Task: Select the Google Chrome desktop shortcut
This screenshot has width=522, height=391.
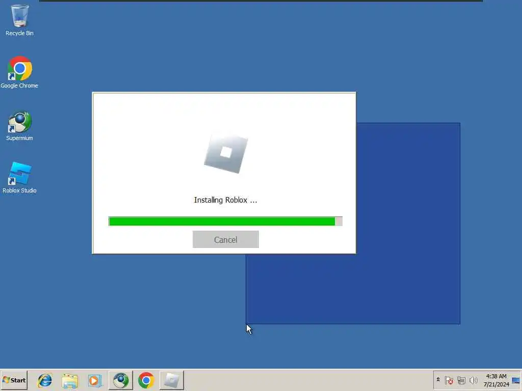Action: tap(19, 72)
